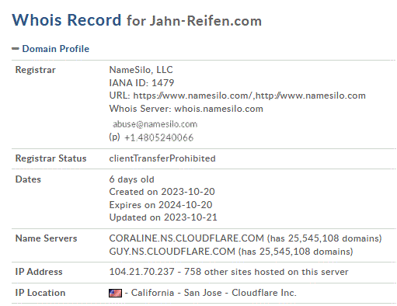
Task: Select GUY.NS.CLOUDFLARE.COM name server
Action: (172, 252)
